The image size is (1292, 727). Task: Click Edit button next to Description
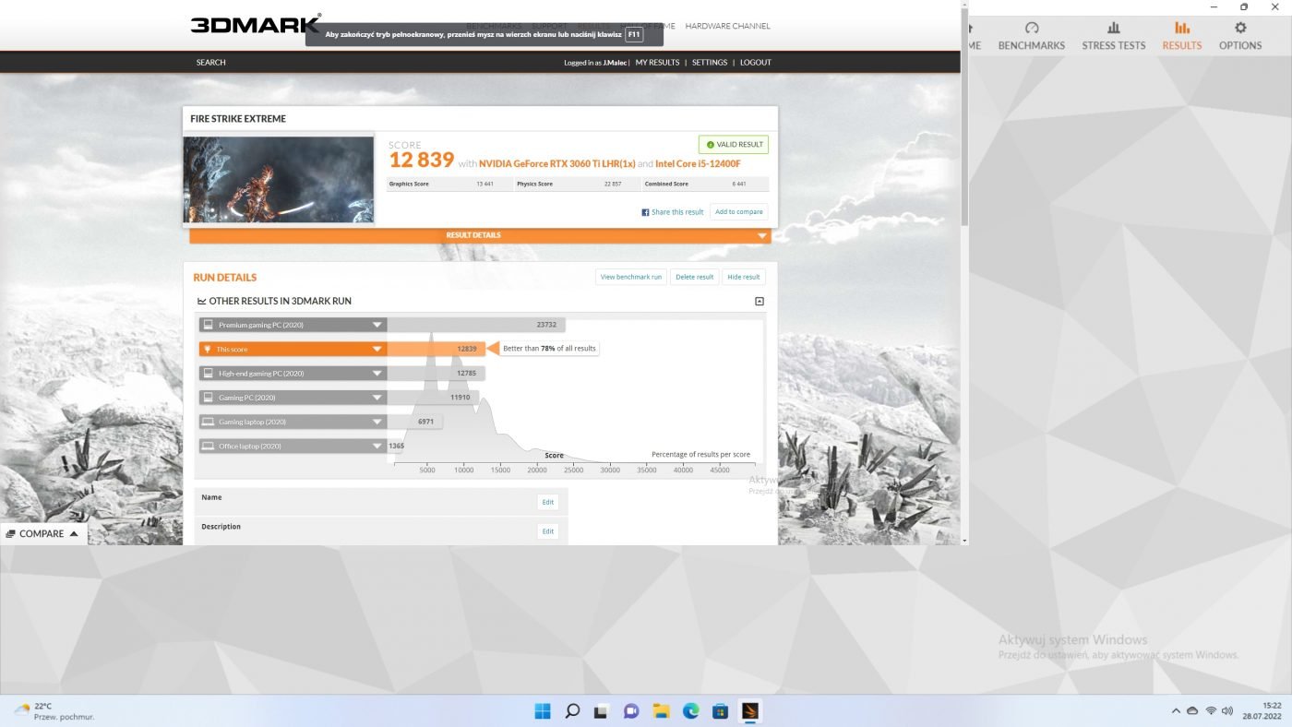[548, 531]
